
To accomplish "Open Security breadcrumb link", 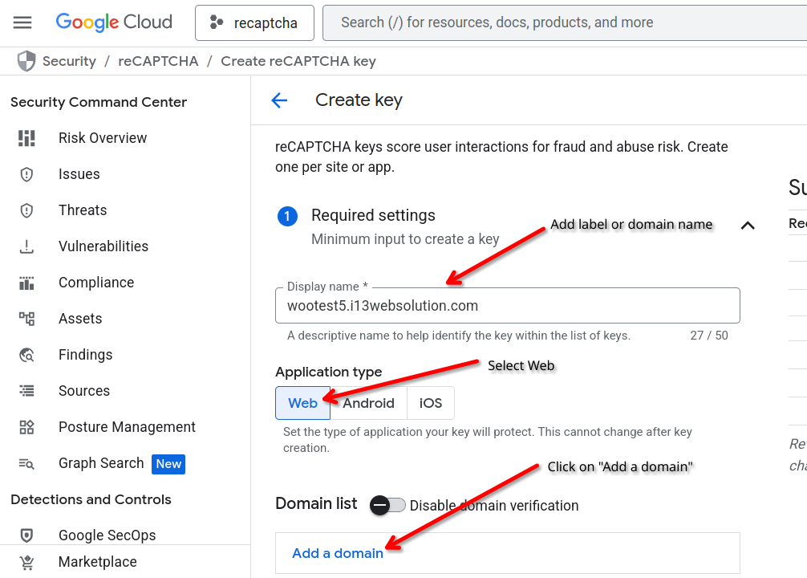I will click(x=69, y=61).
